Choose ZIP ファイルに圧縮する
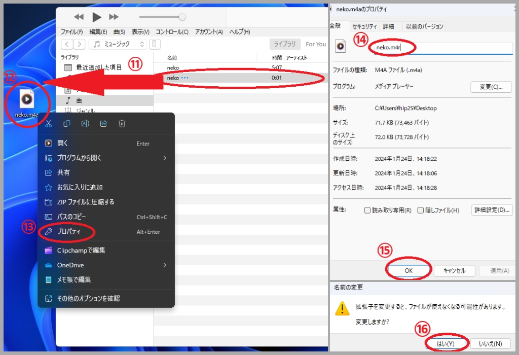 pos(106,202)
